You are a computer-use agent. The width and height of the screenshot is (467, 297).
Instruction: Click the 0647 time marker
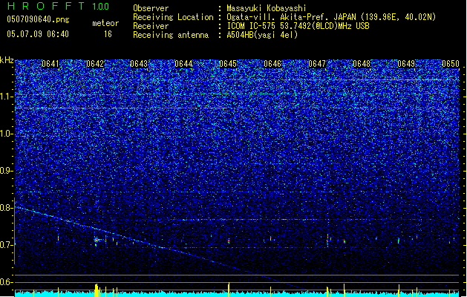point(317,64)
